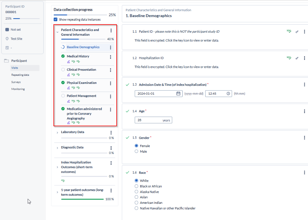Open the calendar picker for Admission Date

(178, 94)
